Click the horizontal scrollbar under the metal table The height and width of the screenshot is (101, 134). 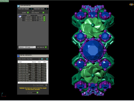31,83
